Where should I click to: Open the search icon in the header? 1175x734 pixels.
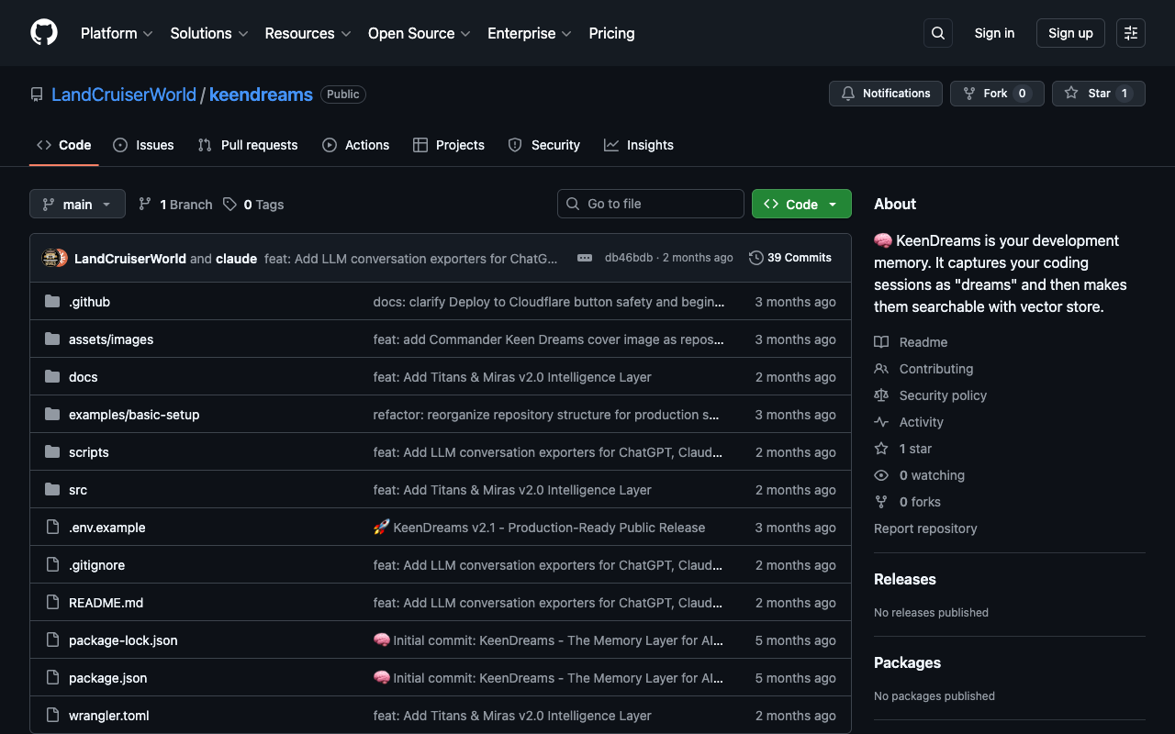point(937,32)
